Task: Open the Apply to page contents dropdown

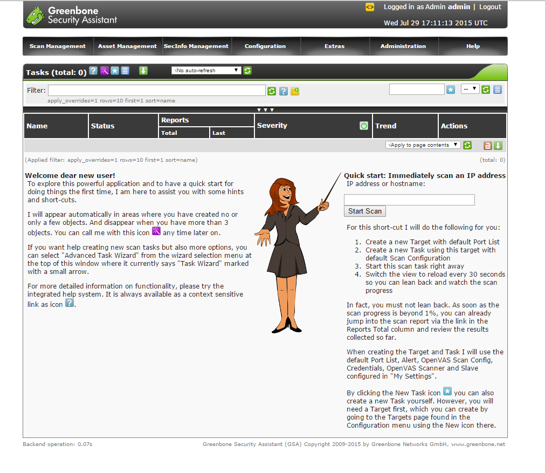Action: pos(423,145)
